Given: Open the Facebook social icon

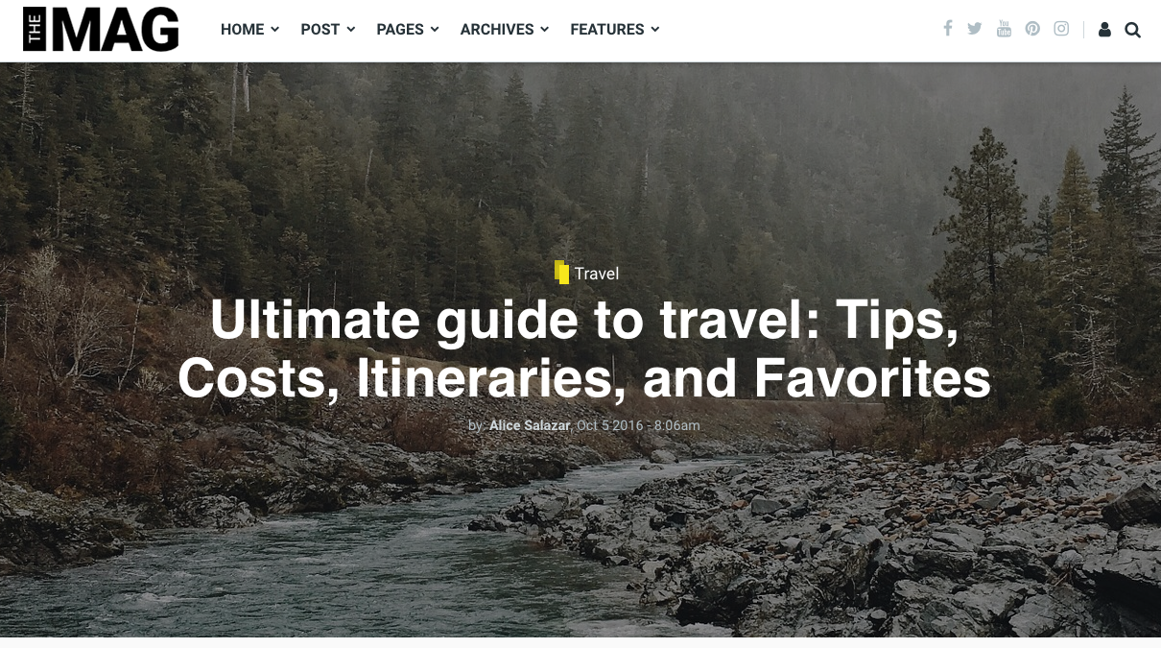Looking at the screenshot, I should pos(947,28).
